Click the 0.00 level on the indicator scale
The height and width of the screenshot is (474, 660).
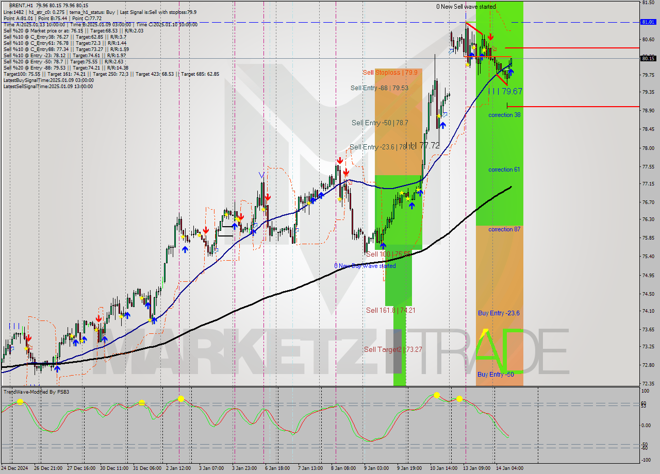[x=647, y=425]
